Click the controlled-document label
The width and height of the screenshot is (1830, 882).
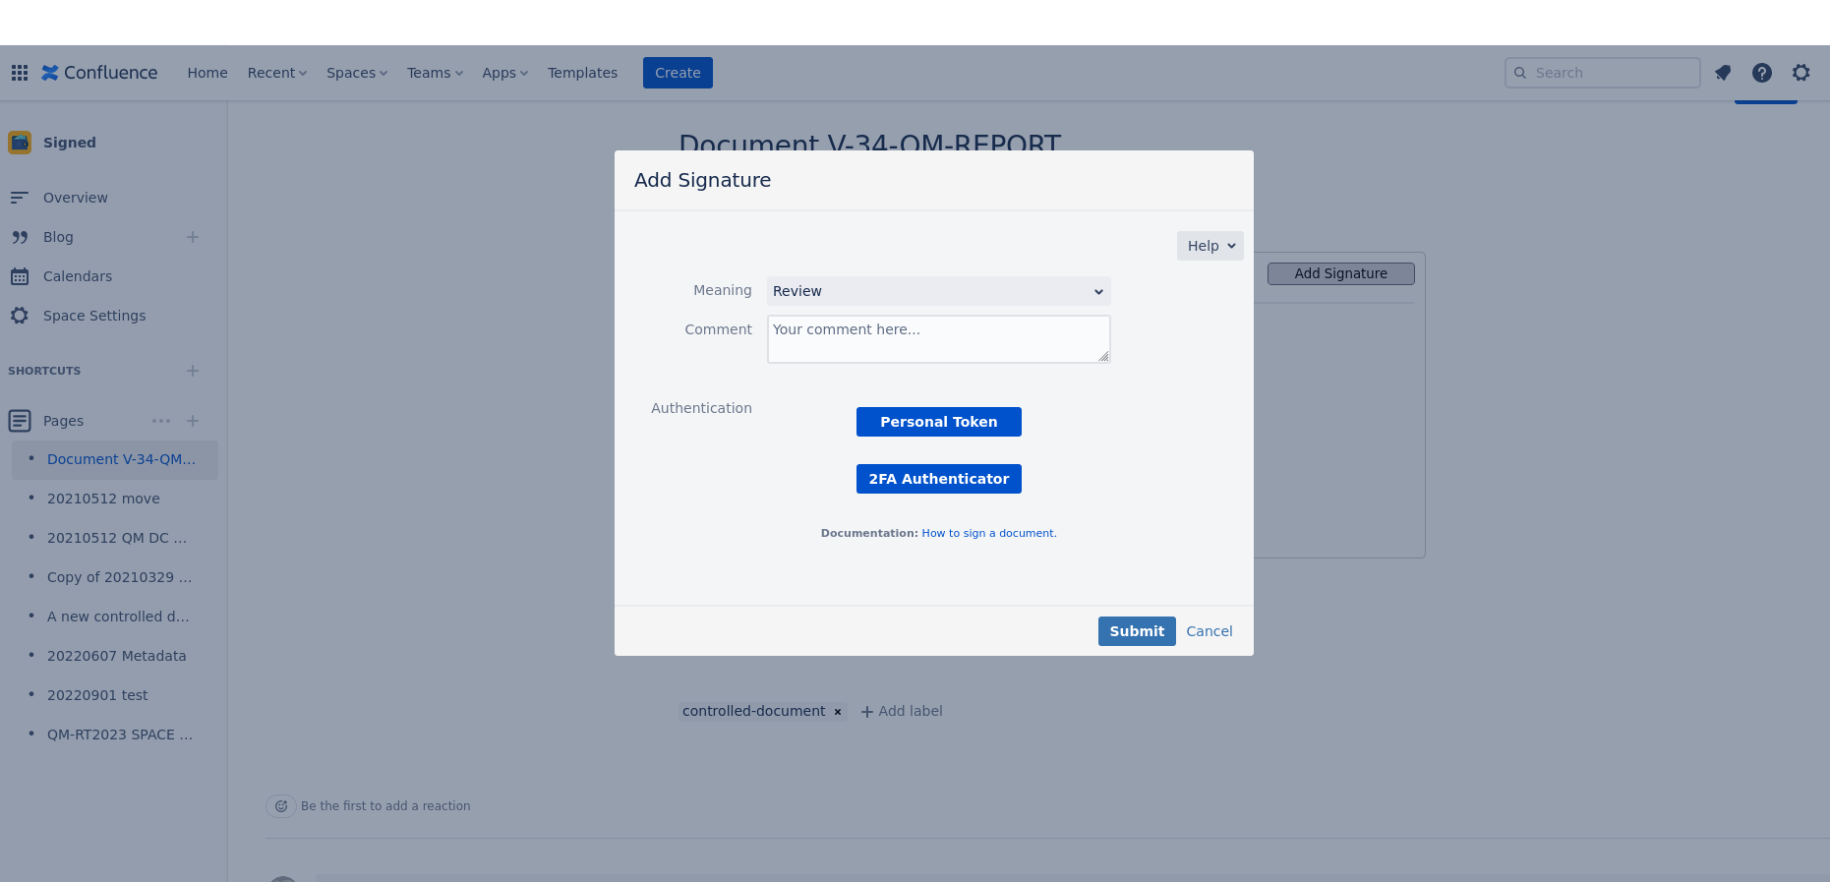[x=753, y=711]
